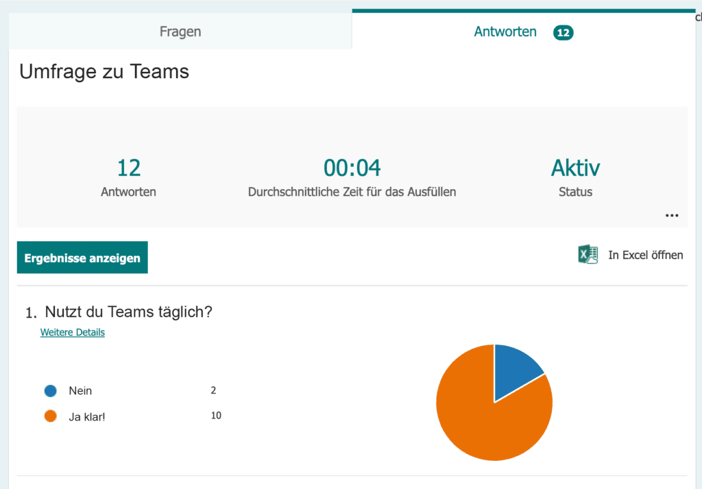Click the 12 responses badge on Antworten tab

click(563, 32)
